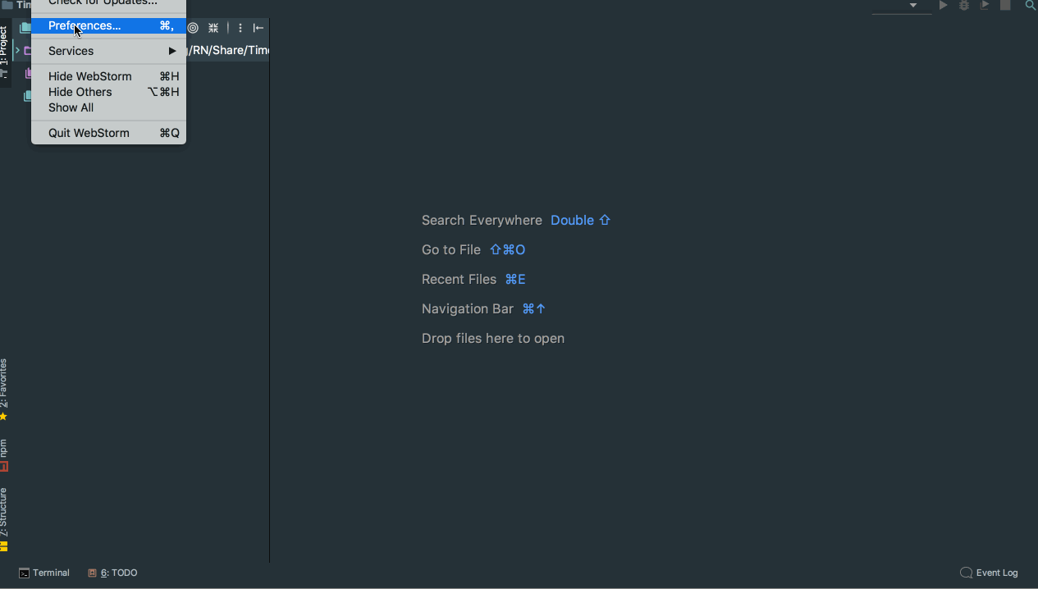Screen dimensions: 1038x589
Task: Toggle the 7: Structure side tab
Action: coord(4,517)
